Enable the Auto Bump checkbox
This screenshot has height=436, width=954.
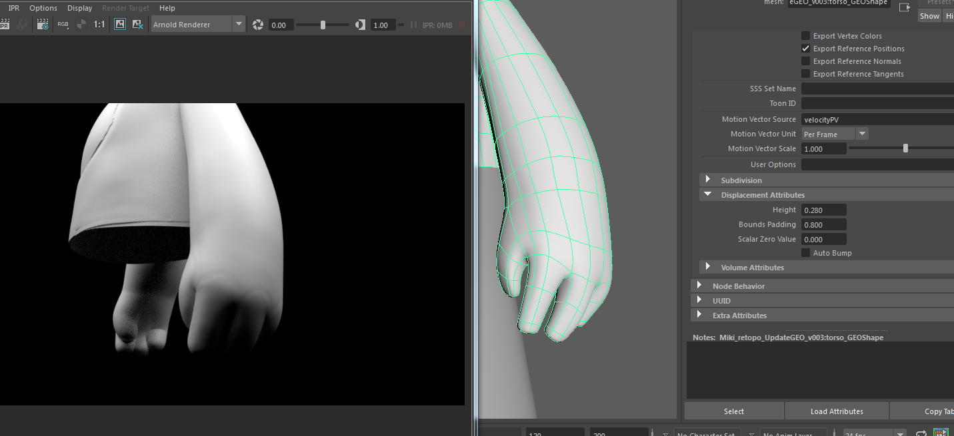(806, 253)
